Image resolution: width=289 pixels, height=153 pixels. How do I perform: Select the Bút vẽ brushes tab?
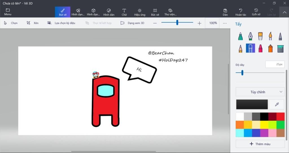(63, 12)
